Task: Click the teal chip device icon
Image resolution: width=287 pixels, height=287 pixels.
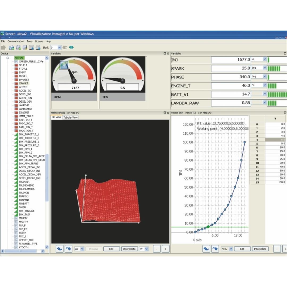Action: tap(71, 47)
